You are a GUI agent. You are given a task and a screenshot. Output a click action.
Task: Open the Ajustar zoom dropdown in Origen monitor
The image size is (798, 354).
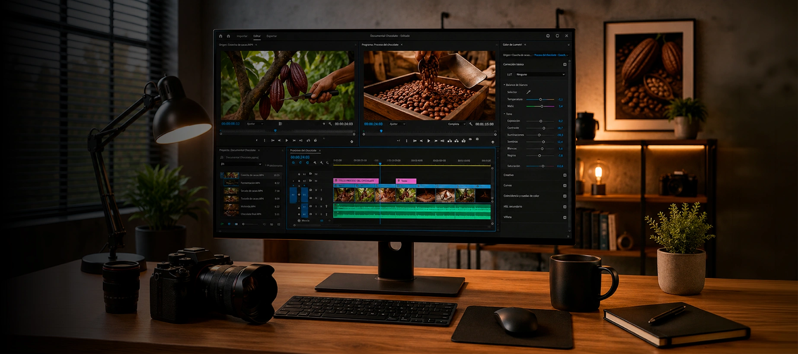coord(255,124)
